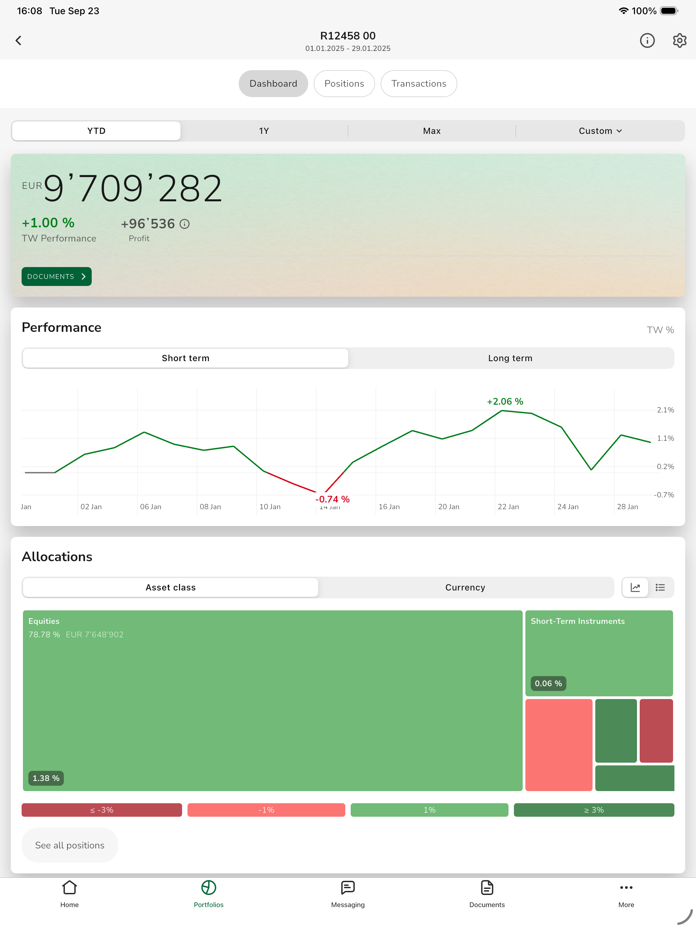
Task: Select the Equities allocation tile
Action: pyautogui.click(x=273, y=701)
